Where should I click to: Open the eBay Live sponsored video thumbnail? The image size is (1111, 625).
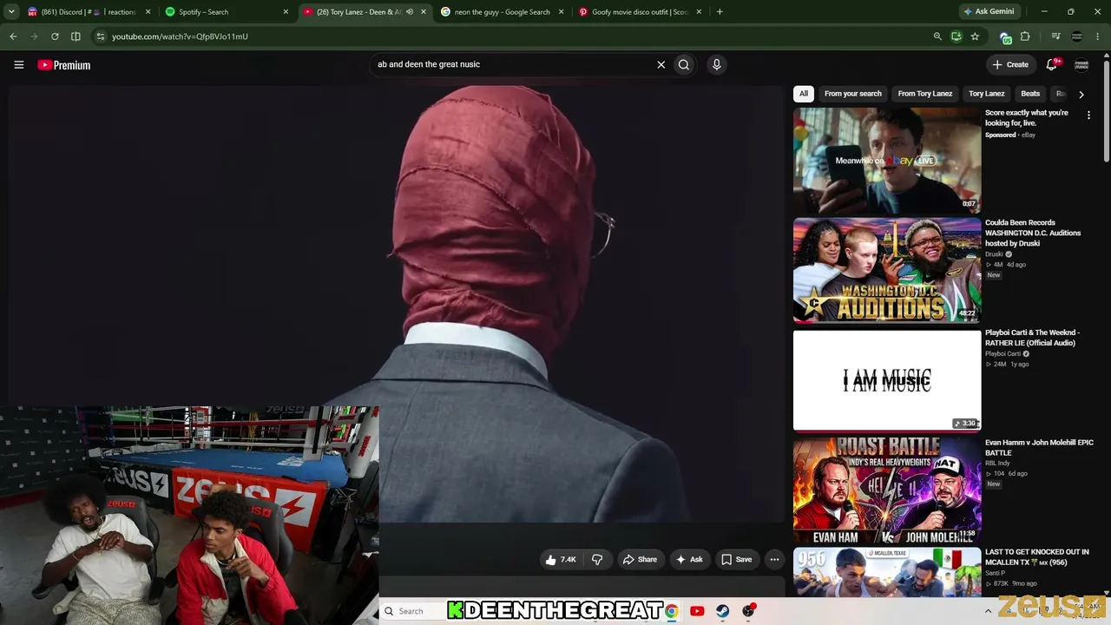[887, 161]
